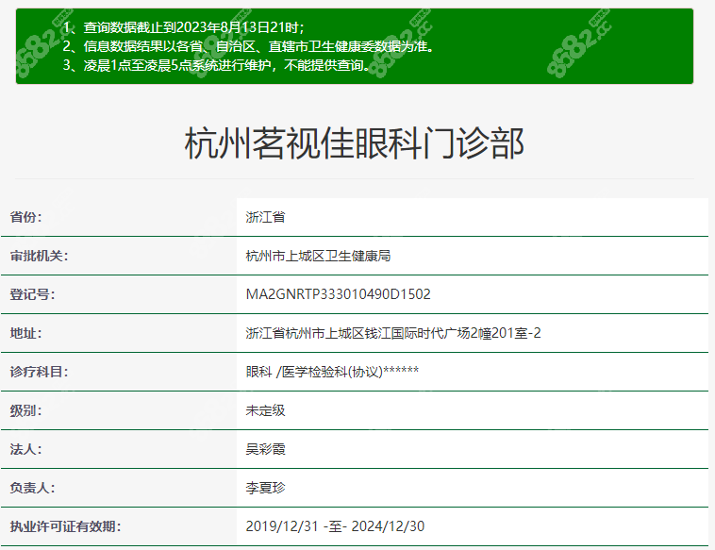Image resolution: width=715 pixels, height=550 pixels.
Task: Click the validity dates 2019/12/31 -至- 2024/12/30
Action: 335,526
